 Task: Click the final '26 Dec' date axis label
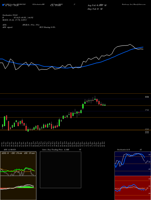click(x=104, y=144)
